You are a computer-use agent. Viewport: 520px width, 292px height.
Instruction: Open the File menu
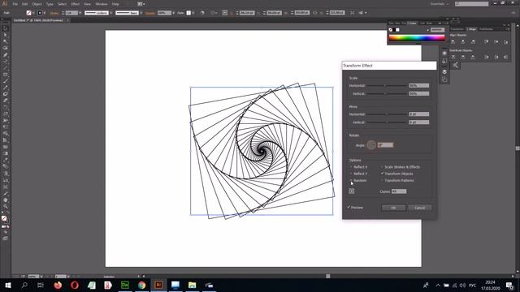[15, 4]
